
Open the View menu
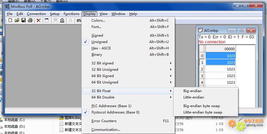coord(103,14)
